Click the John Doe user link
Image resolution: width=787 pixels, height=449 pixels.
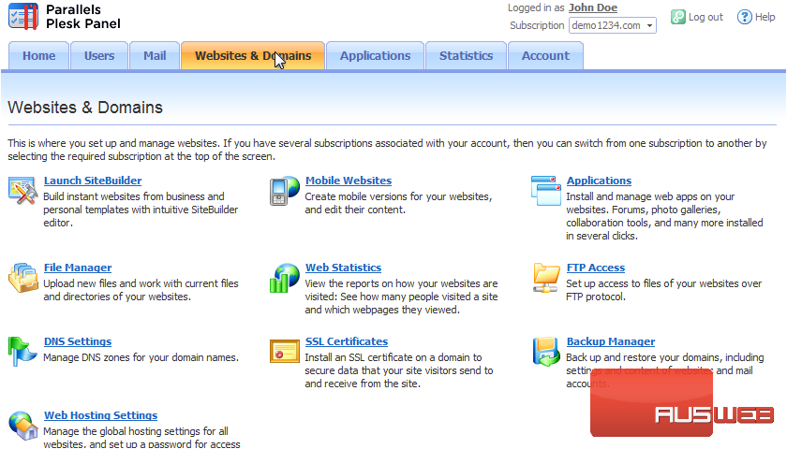pyautogui.click(x=592, y=8)
